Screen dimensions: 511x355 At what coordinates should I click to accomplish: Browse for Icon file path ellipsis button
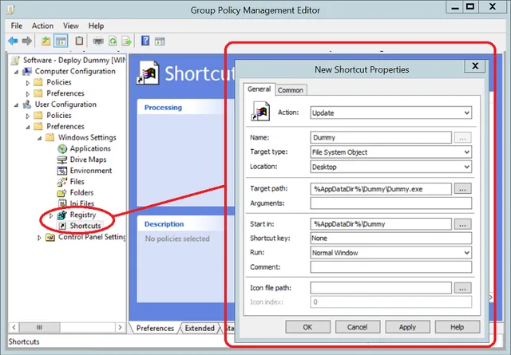coord(462,288)
